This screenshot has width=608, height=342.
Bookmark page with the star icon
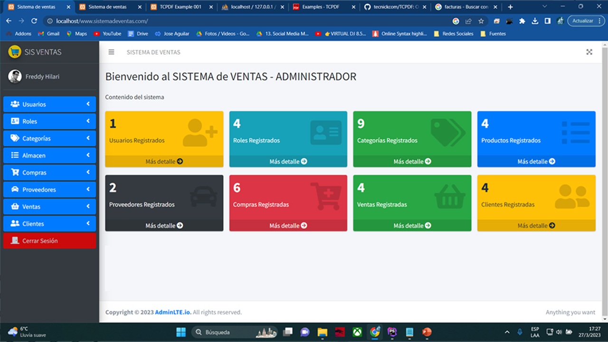point(481,21)
